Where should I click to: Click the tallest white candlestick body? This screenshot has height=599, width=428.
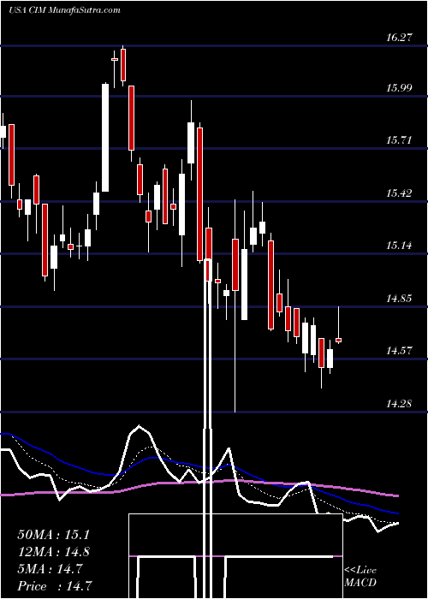[x=105, y=138]
